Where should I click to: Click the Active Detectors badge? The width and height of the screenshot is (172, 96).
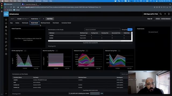coord(166,19)
